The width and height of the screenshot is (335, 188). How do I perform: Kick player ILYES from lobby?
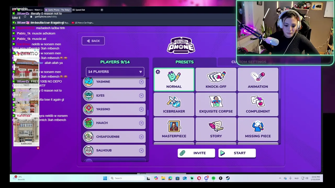(141, 96)
